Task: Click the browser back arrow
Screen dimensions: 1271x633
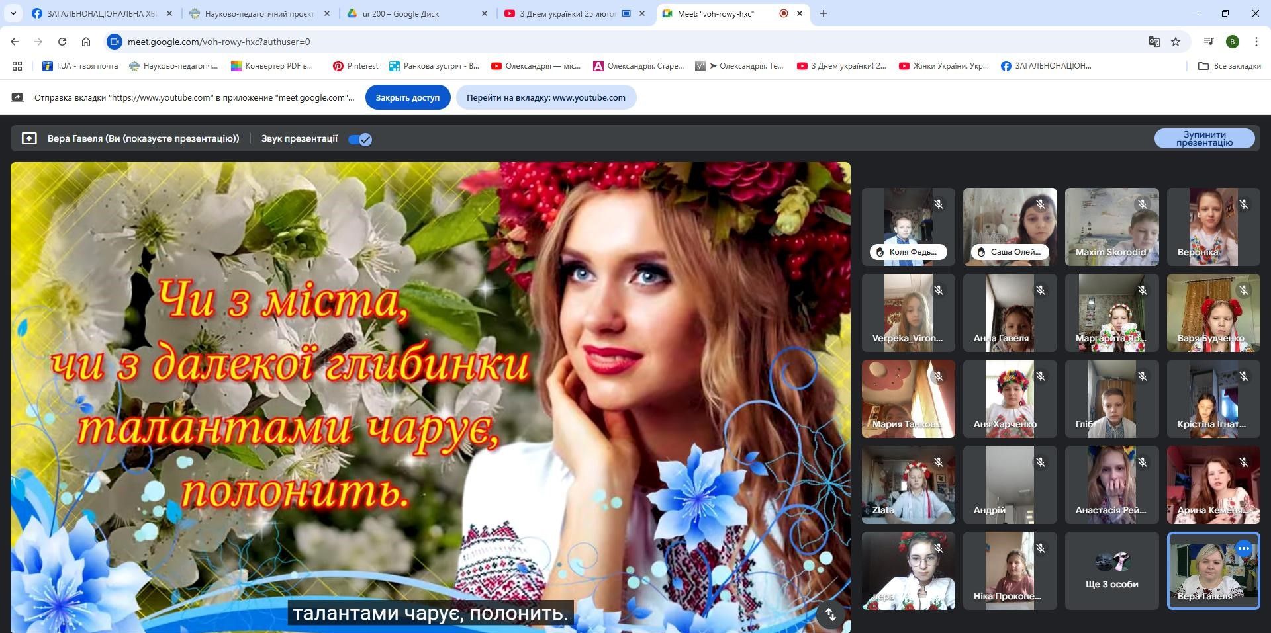Action: click(15, 42)
